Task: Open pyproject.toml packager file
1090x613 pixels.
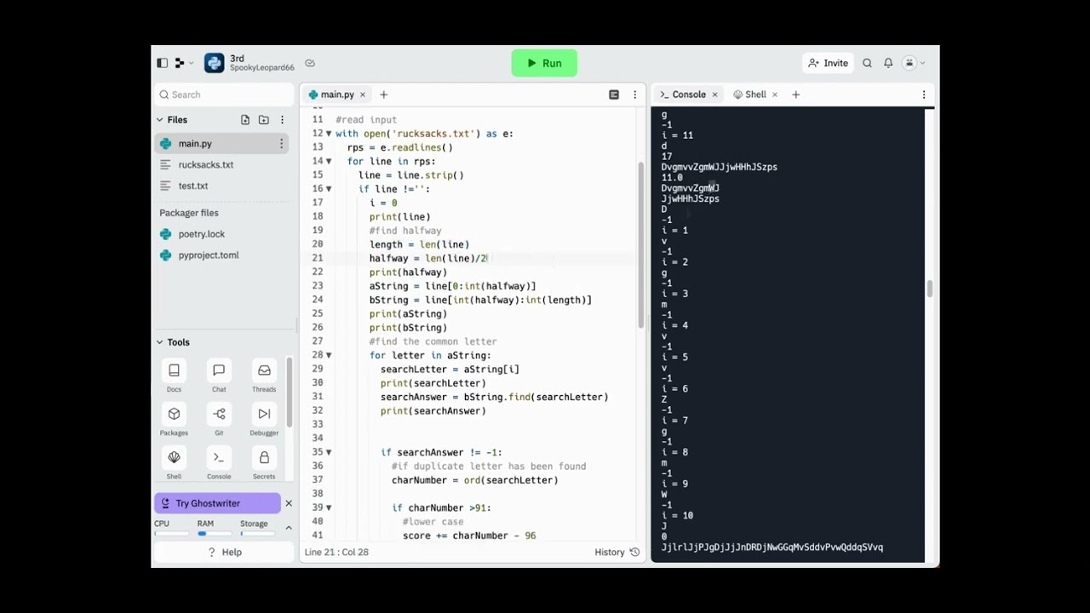Action: [x=221, y=255]
